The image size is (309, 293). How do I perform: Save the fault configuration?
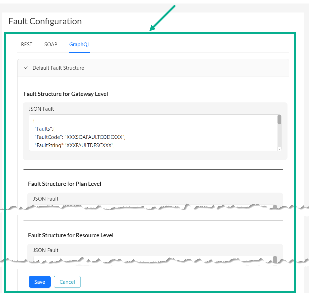[39, 282]
